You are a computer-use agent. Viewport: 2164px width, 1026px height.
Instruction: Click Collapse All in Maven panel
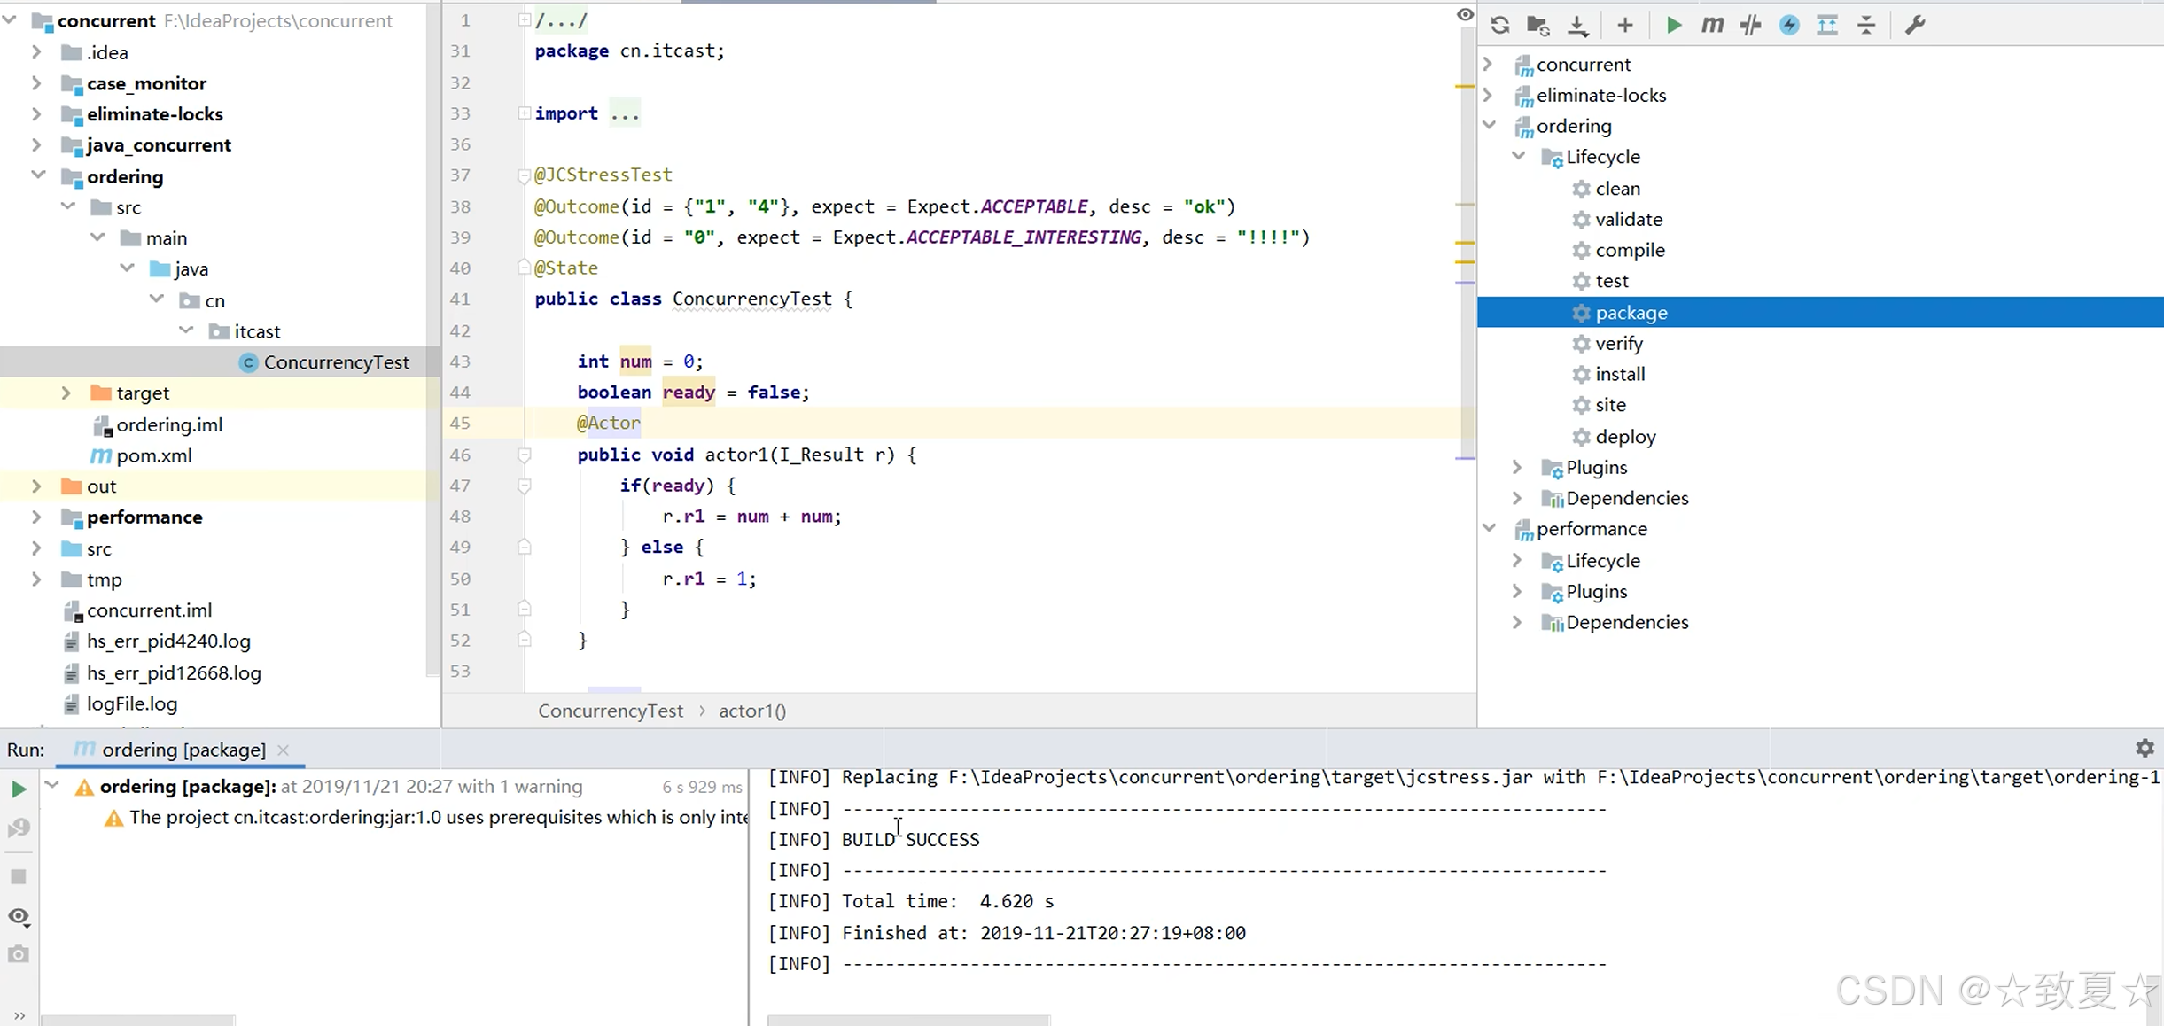(1866, 25)
